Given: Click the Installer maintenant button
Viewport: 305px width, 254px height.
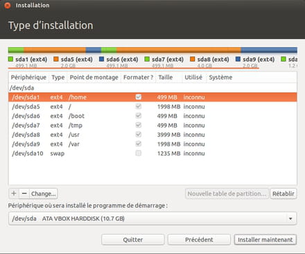Looking at the screenshot, I should point(265,239).
